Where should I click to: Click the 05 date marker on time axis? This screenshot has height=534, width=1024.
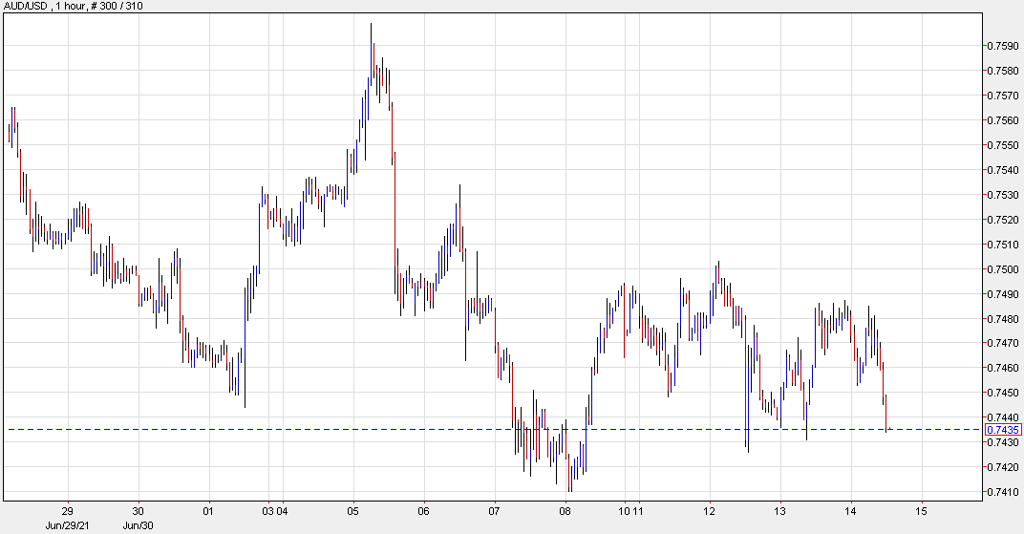click(x=353, y=510)
